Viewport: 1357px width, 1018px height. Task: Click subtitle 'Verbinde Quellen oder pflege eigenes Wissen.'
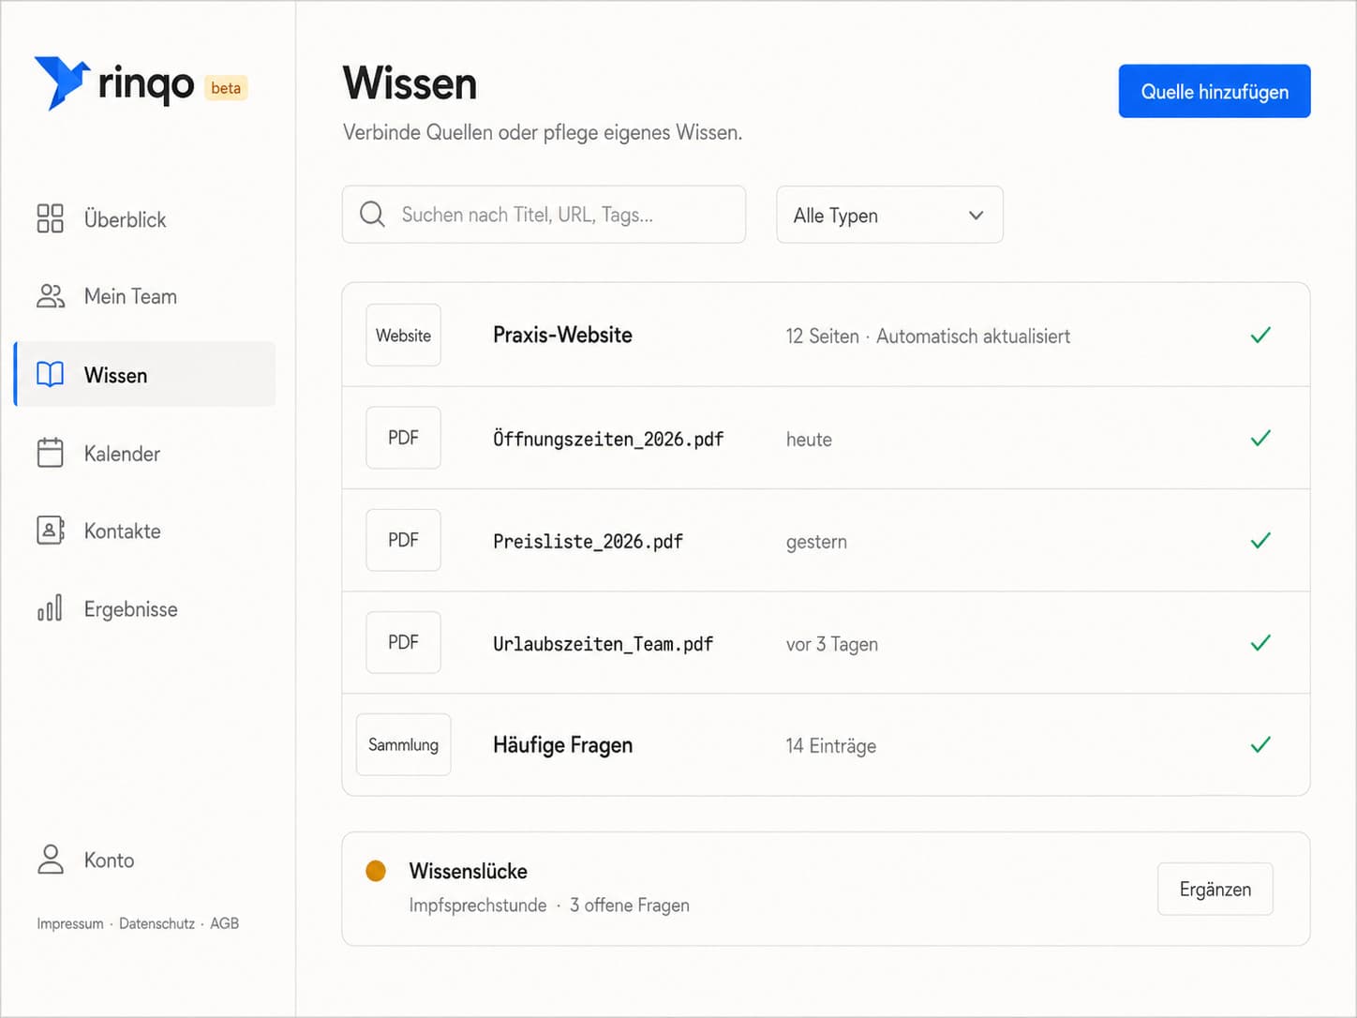(x=543, y=132)
